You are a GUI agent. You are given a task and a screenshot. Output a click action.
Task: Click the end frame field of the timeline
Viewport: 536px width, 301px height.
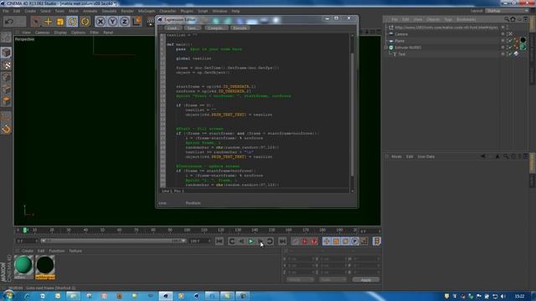point(199,241)
